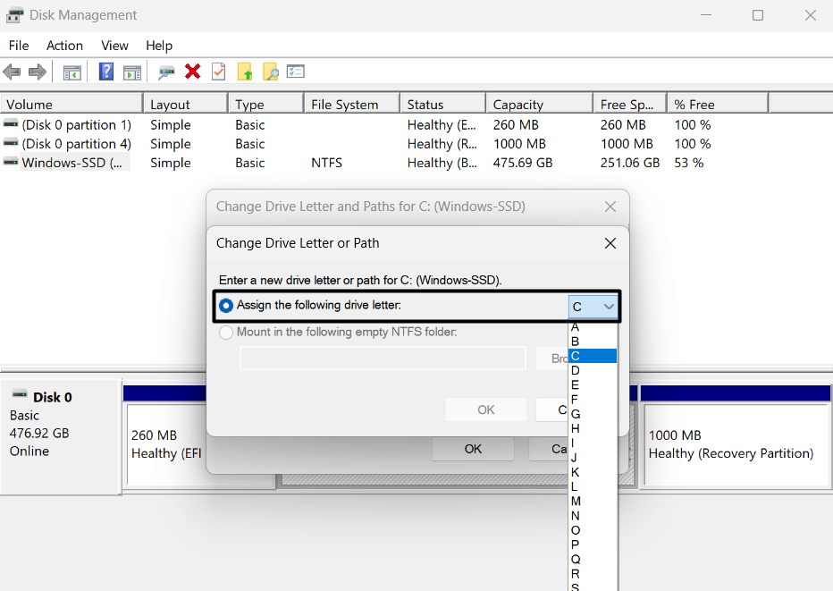
Task: Select Mount in empty NTFS folder radio
Action: click(x=227, y=333)
